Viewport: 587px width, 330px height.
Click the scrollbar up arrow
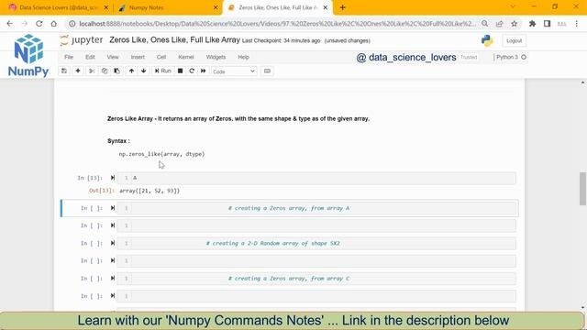click(583, 82)
